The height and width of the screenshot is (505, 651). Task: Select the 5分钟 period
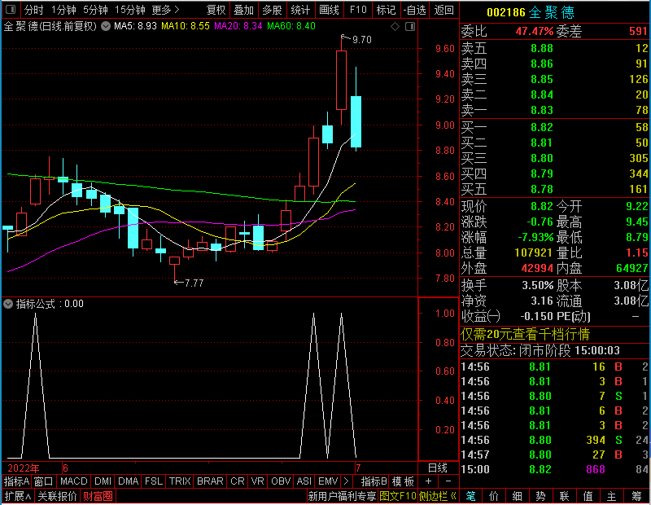(x=95, y=10)
